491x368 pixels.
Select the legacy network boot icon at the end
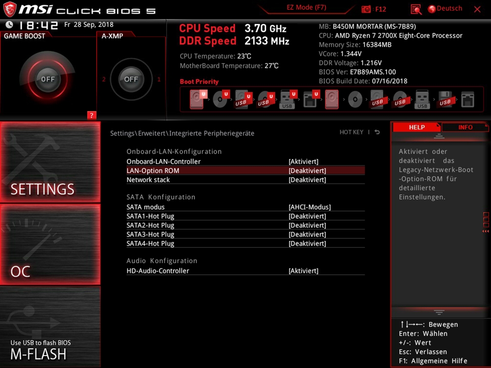[467, 100]
